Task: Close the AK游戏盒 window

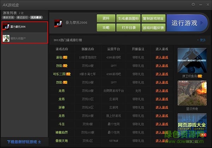Action: (208, 5)
